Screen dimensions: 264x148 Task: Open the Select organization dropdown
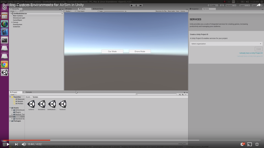pos(226,44)
